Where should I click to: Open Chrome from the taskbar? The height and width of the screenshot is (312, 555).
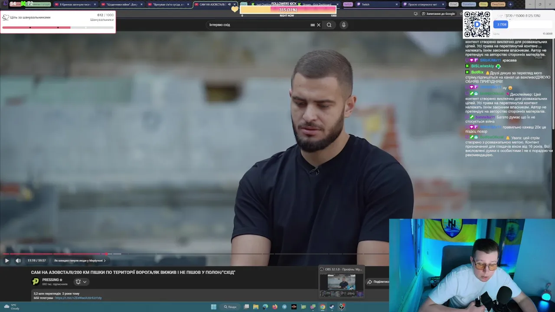[x=323, y=307]
